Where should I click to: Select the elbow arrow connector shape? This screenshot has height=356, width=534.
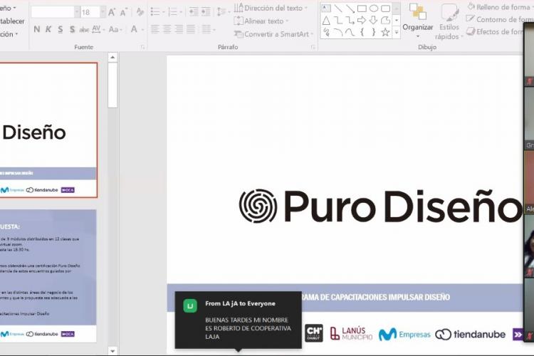point(350,21)
